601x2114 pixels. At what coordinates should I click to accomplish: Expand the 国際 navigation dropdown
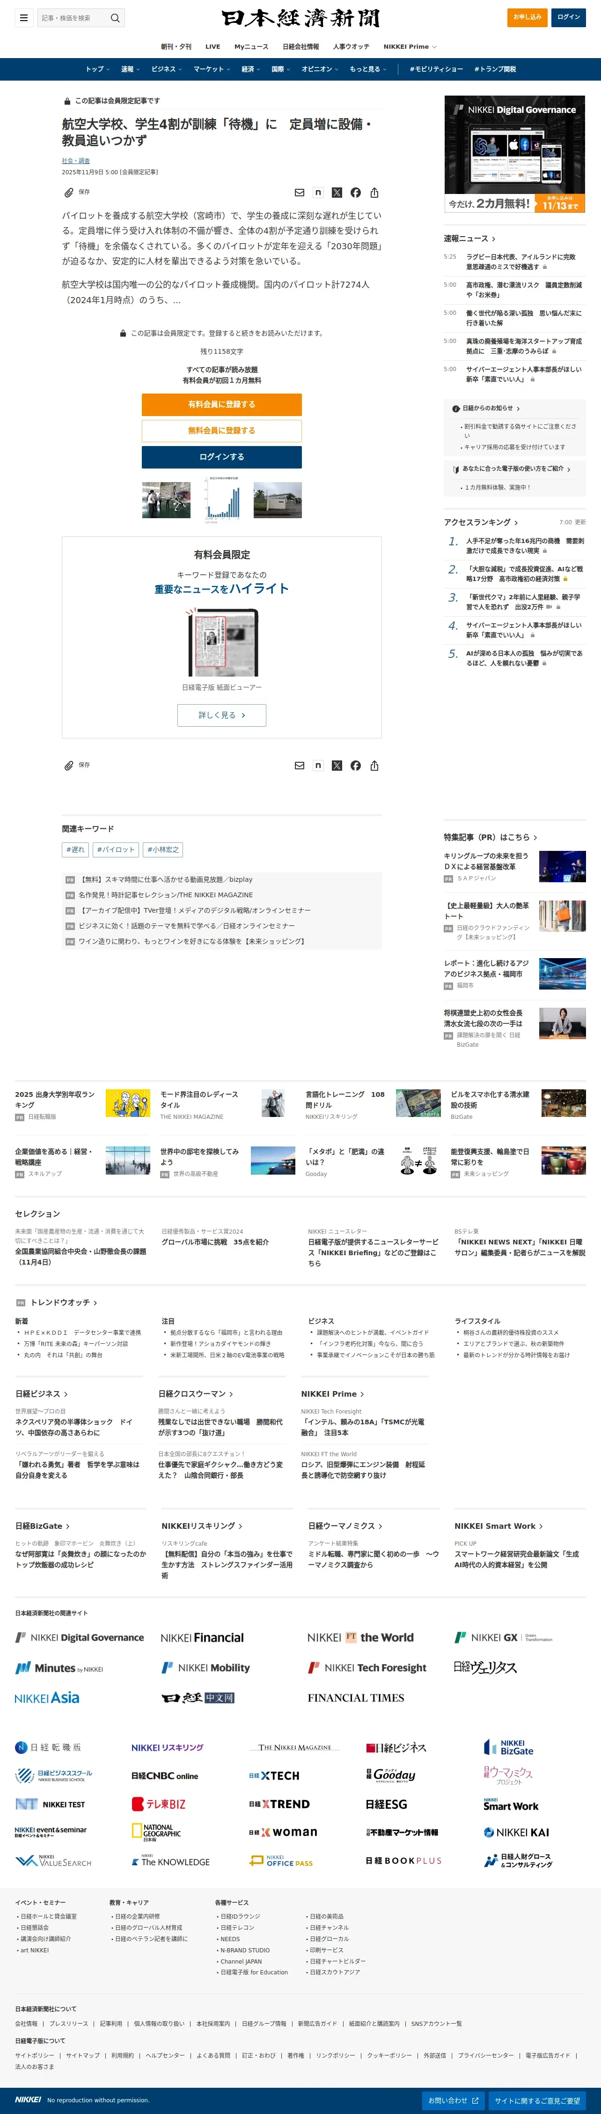tap(281, 69)
